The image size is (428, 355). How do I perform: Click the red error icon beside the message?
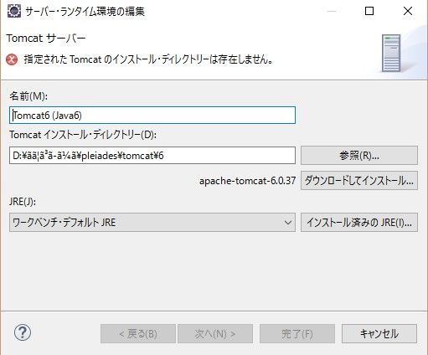(x=12, y=59)
